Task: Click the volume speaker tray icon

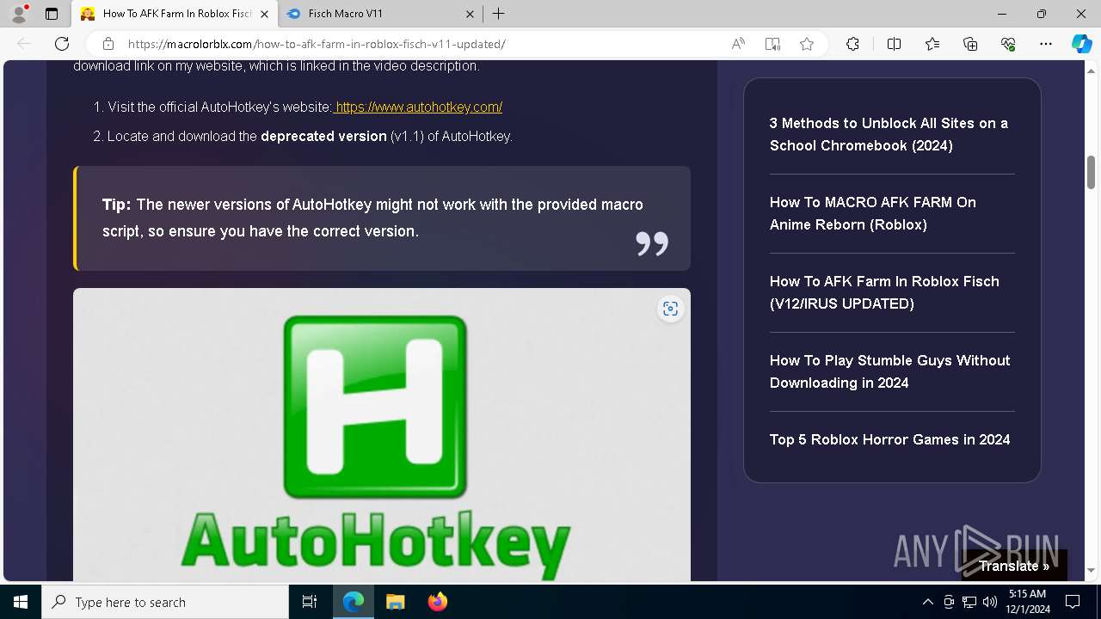Action: 989,602
